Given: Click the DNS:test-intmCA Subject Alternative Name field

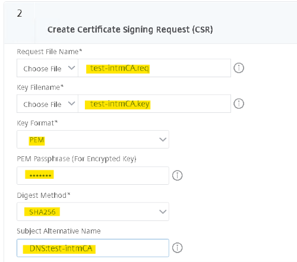Looking at the screenshot, I should (x=93, y=248).
